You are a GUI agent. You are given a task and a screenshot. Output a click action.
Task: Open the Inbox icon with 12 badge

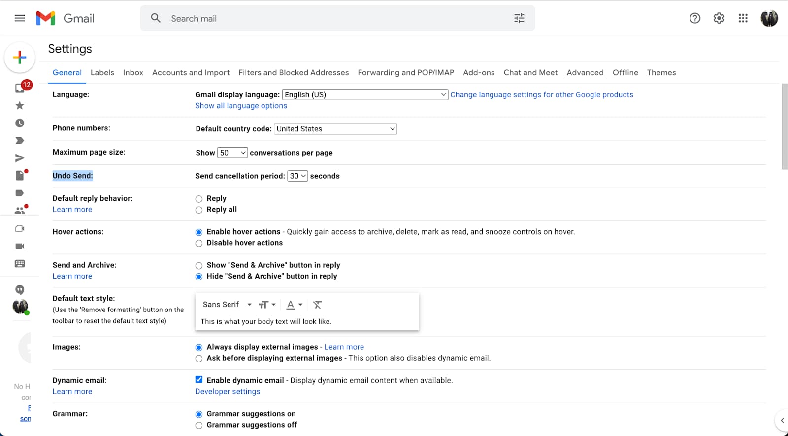point(20,88)
